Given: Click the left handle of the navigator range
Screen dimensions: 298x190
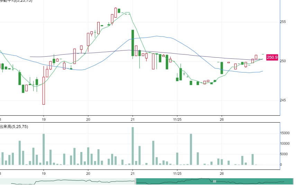Looking at the screenshot, I should pyautogui.click(x=135, y=181).
